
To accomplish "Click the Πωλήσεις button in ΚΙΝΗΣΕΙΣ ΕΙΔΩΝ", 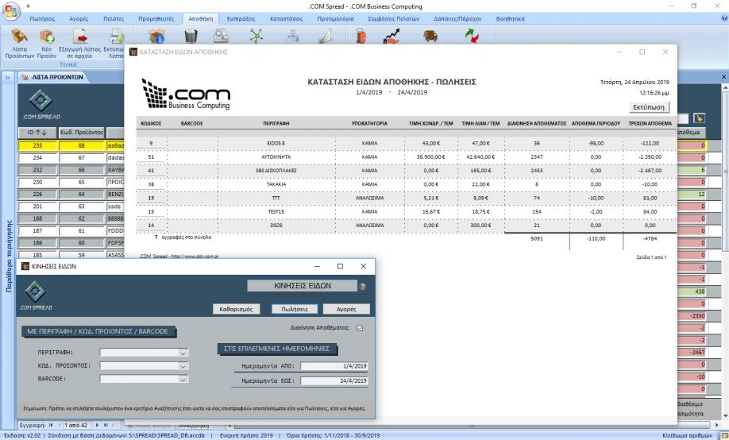I will point(295,309).
